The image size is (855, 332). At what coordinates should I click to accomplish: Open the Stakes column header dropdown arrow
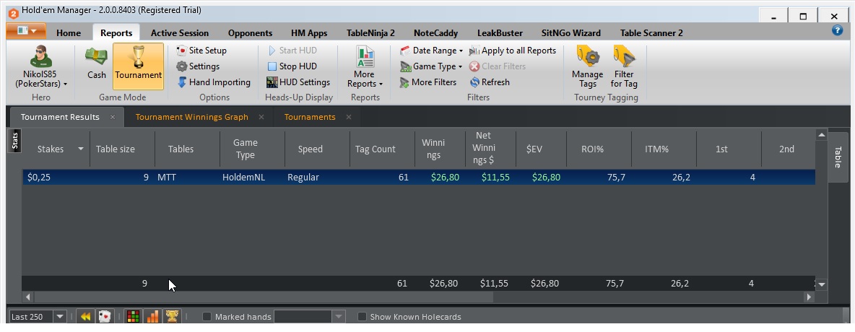coord(81,149)
